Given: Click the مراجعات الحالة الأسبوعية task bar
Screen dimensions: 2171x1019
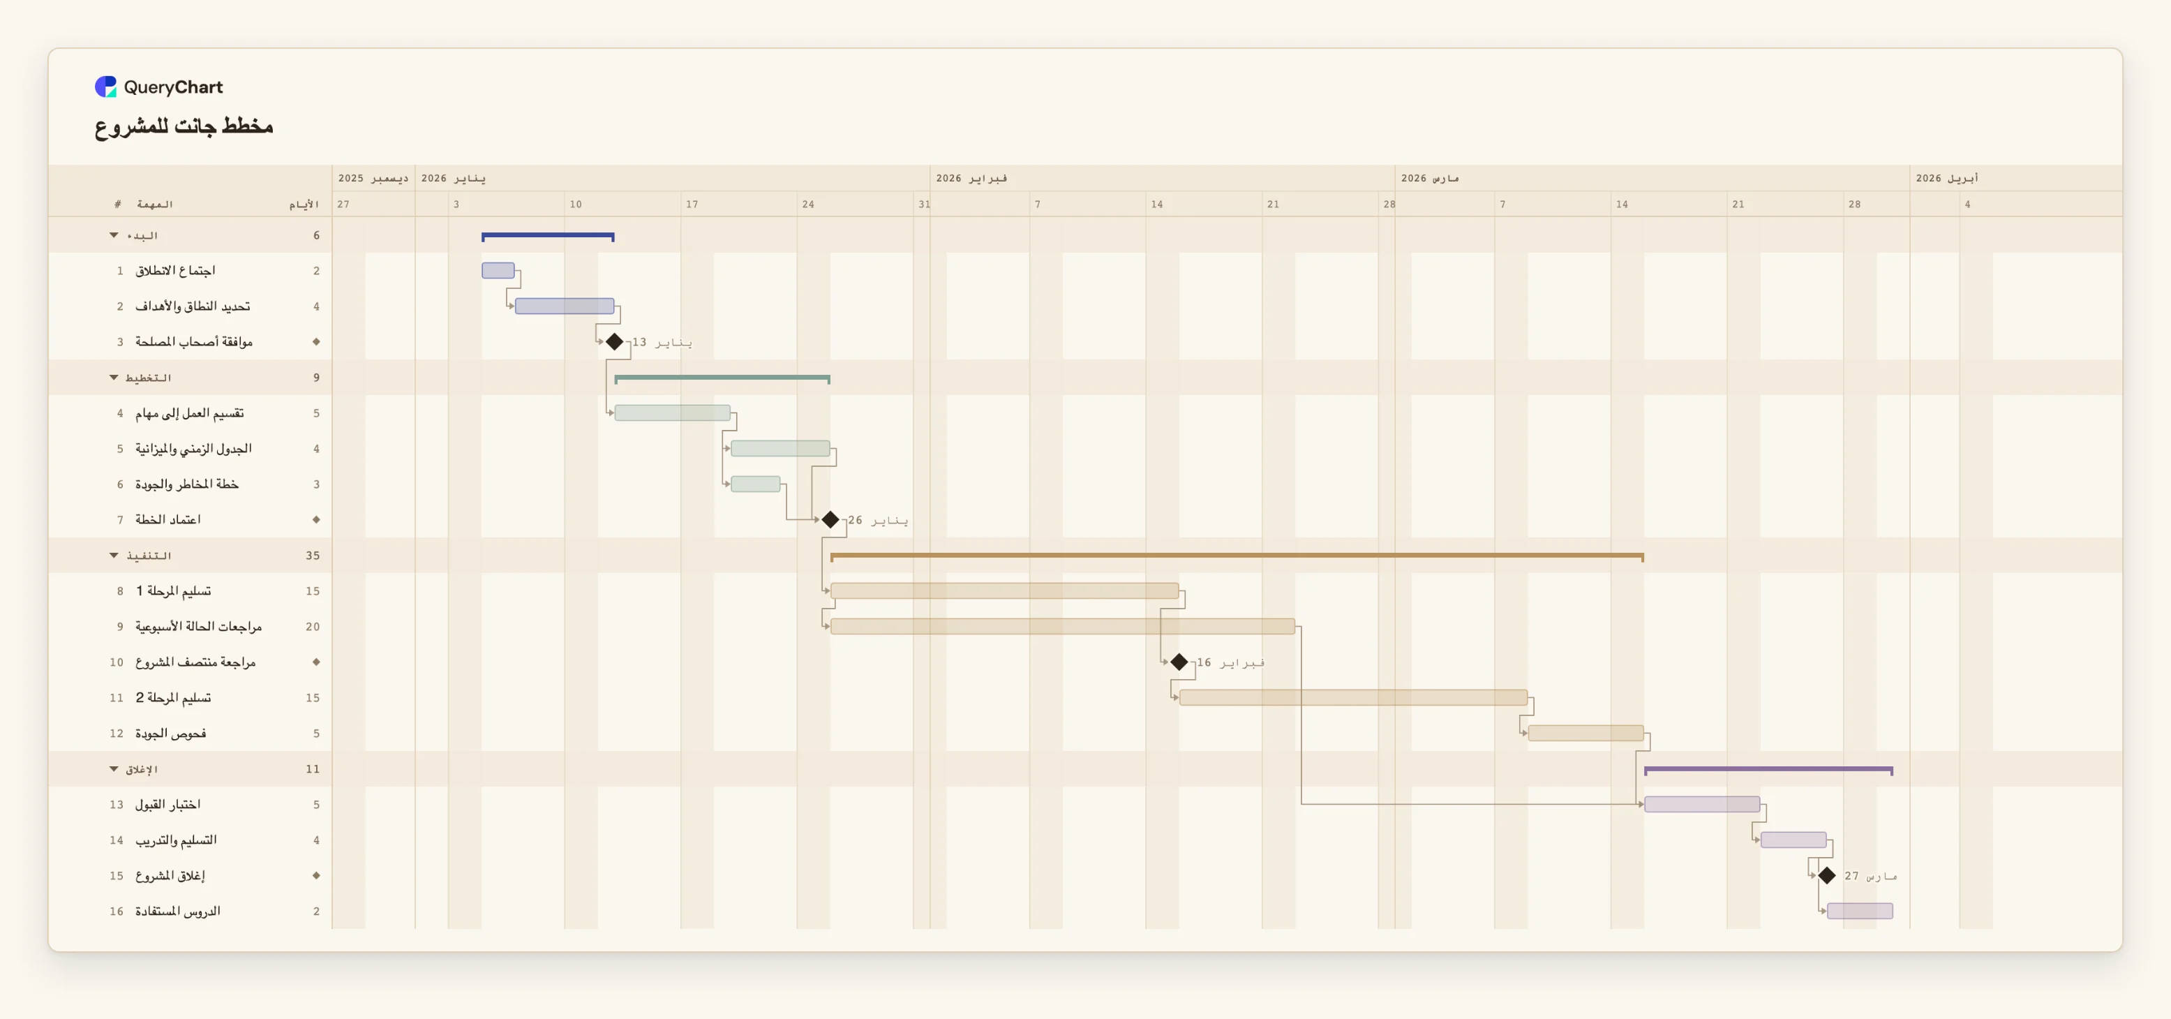Looking at the screenshot, I should (1063, 626).
